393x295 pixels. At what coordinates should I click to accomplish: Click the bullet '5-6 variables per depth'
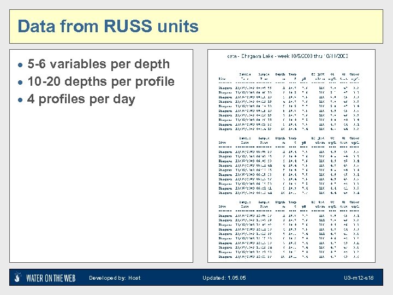[98, 64]
